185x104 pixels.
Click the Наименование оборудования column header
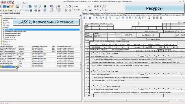42,47
